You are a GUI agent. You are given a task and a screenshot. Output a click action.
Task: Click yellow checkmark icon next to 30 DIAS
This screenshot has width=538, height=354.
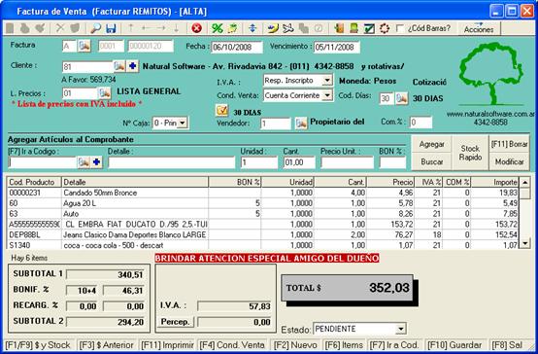[x=222, y=111]
